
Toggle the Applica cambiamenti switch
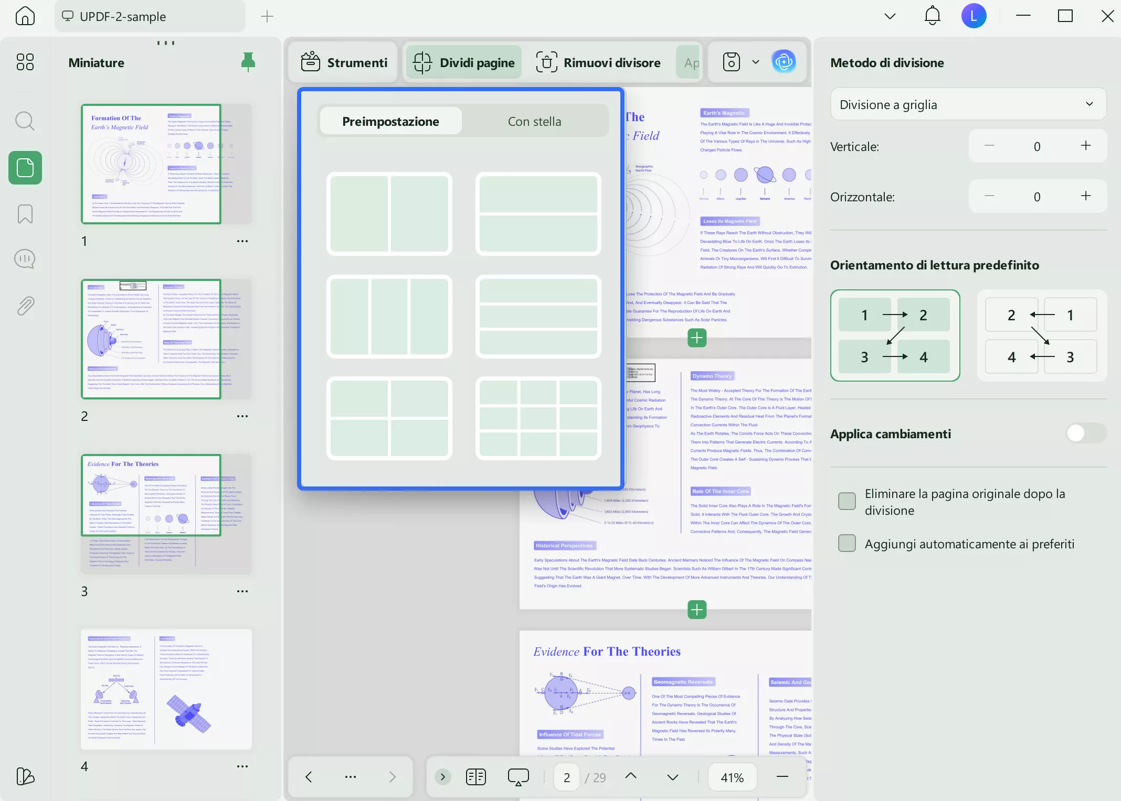point(1086,433)
